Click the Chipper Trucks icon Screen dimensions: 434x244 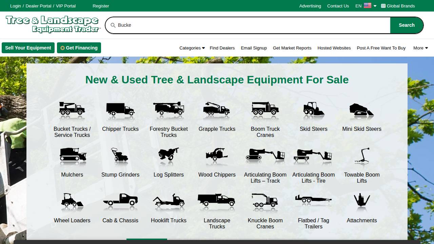pyautogui.click(x=120, y=109)
